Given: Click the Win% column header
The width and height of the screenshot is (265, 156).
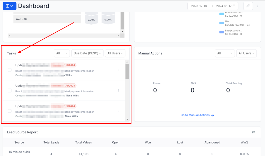Looking at the screenshot, I should click(244, 143).
